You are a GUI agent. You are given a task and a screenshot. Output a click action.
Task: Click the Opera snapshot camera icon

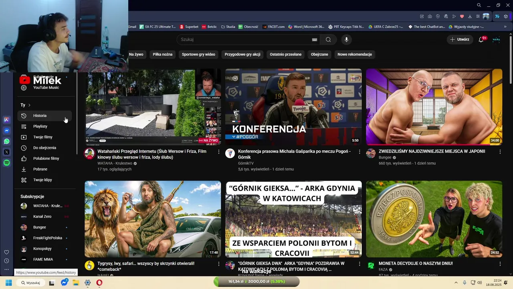(x=430, y=16)
